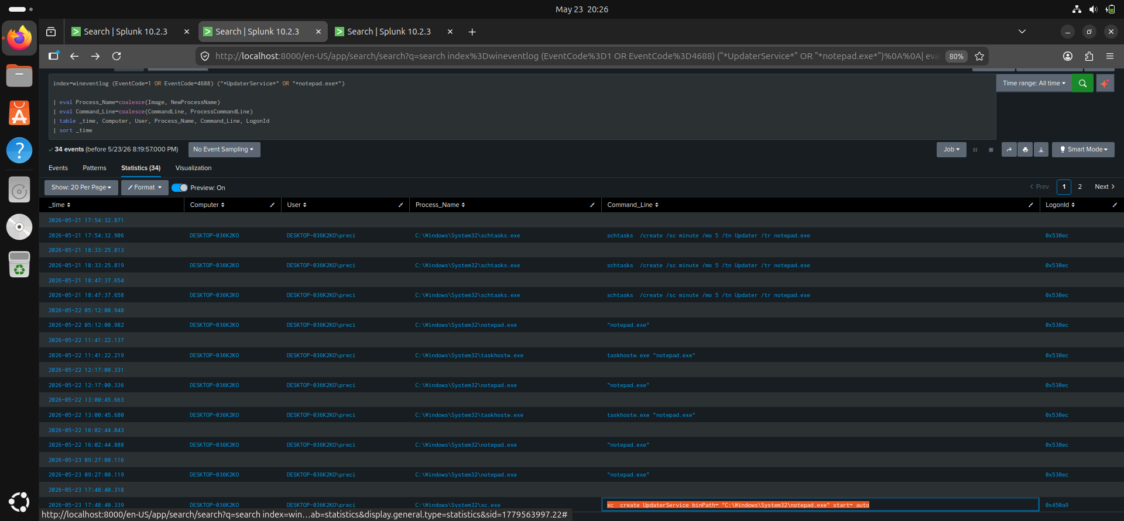Print the search results
This screenshot has width=1124, height=521.
click(x=1025, y=150)
